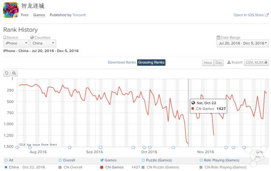Click the game app icon thumbnail
This screenshot has height=171, width=271.
[x=10, y=11]
